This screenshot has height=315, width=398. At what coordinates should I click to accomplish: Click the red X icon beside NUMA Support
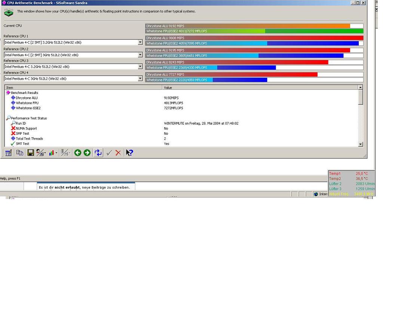(13, 128)
